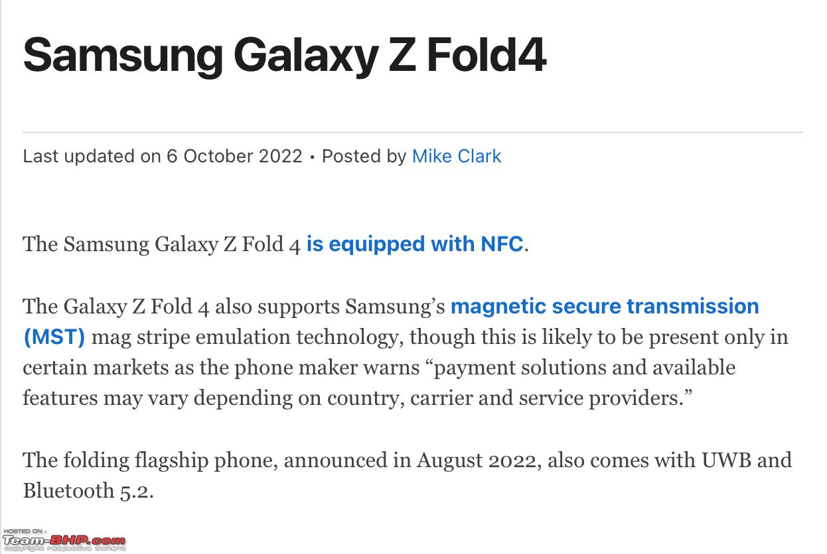
Task: Click the 'Samsung Galaxy Z Fold4' heading
Action: pos(285,55)
